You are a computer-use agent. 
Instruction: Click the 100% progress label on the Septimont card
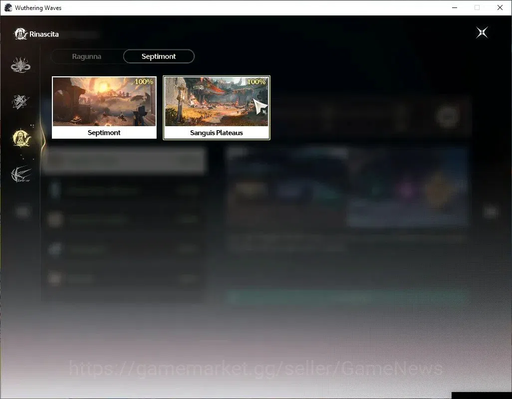tap(144, 82)
